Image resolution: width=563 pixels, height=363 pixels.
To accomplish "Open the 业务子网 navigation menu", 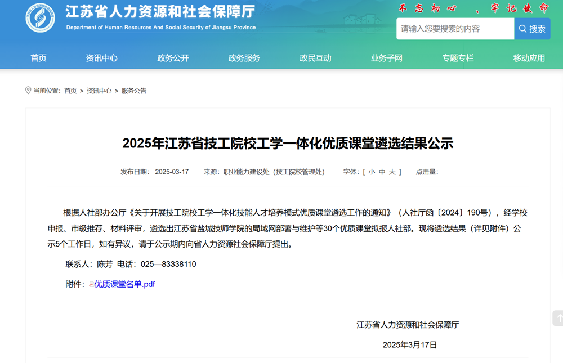I will point(387,58).
